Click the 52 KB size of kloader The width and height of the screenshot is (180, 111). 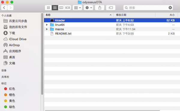(x=170, y=20)
